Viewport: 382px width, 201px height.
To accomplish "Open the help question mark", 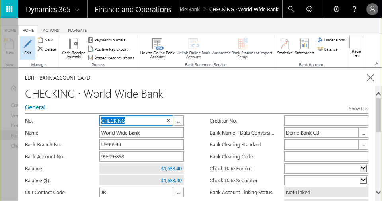I will click(x=354, y=9).
